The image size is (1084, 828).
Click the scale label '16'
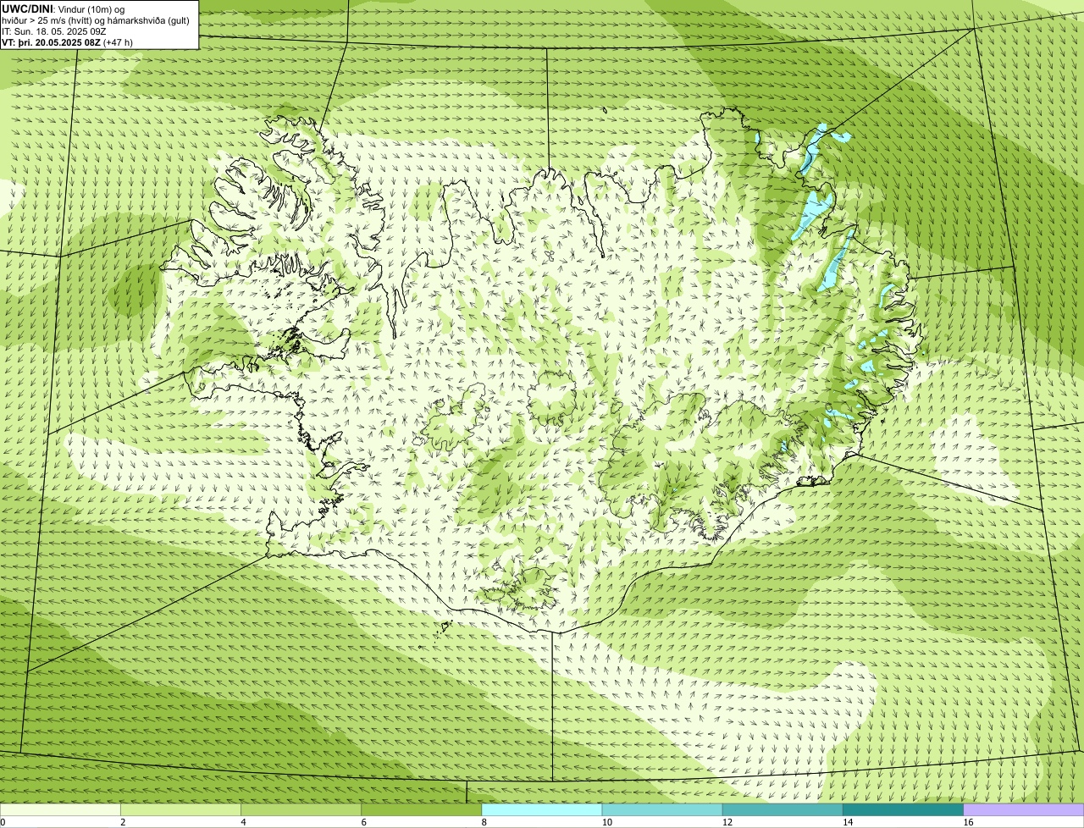969,822
